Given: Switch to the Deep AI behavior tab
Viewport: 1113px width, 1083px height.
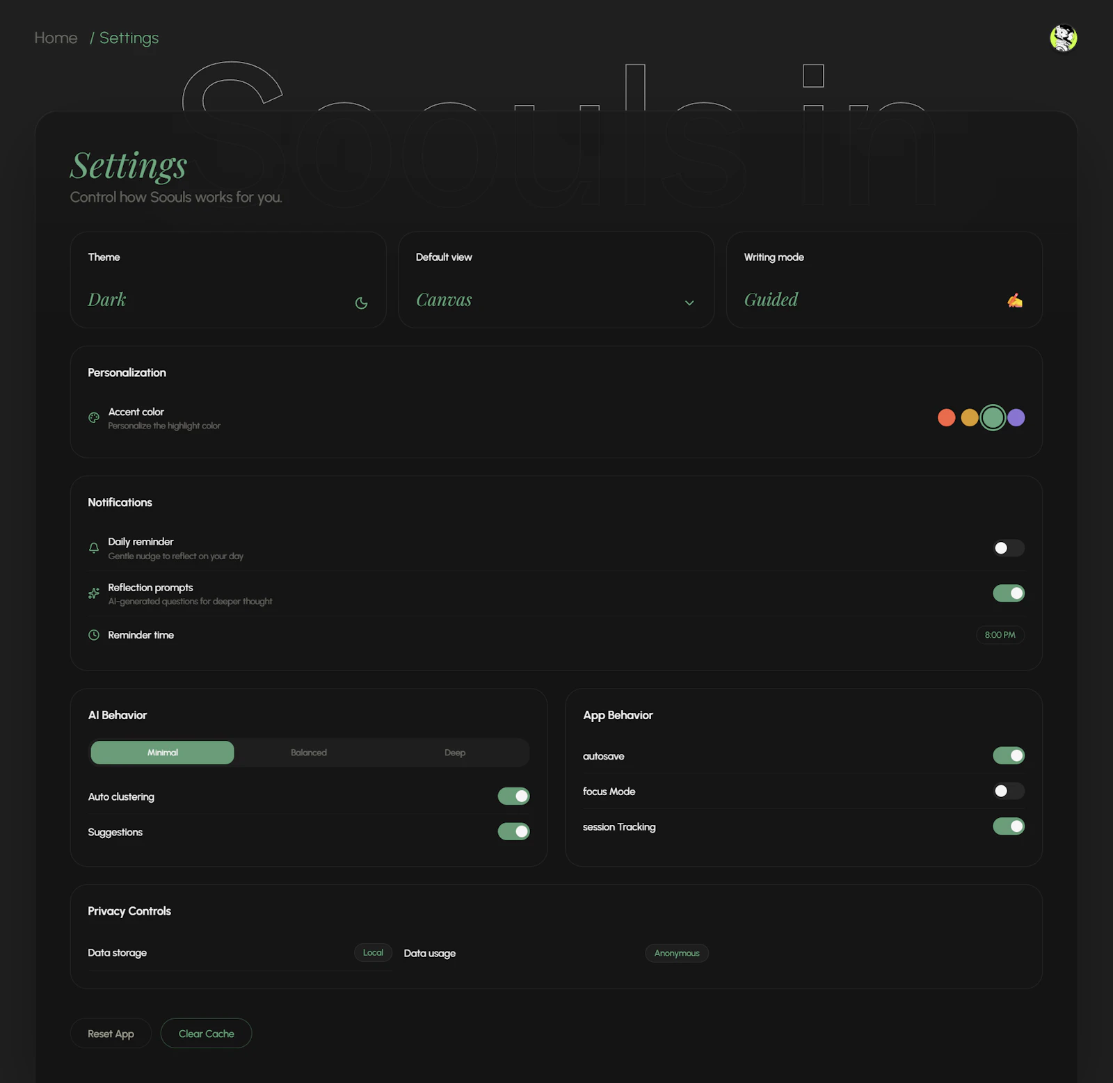Looking at the screenshot, I should point(455,753).
